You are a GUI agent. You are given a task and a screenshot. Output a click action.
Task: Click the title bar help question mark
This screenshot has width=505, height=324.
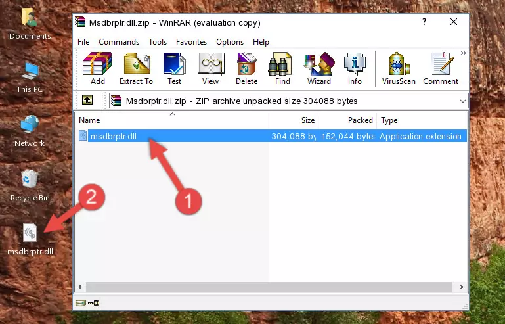tap(424, 22)
